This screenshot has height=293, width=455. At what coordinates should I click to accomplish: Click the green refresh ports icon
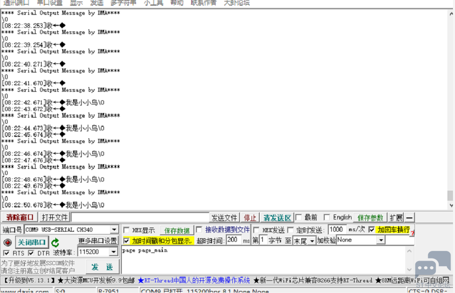click(x=55, y=243)
